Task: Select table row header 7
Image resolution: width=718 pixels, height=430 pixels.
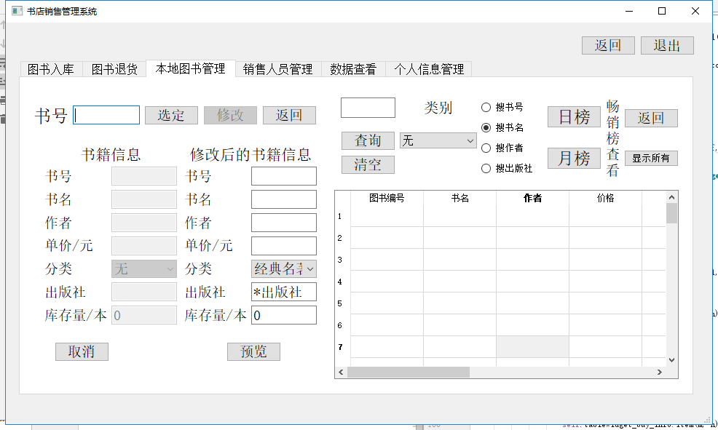Action: pos(342,347)
